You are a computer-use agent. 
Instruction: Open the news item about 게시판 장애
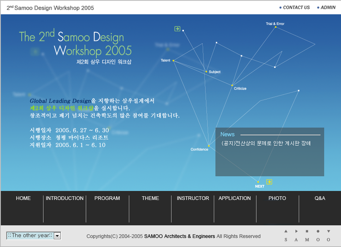coord(266,143)
